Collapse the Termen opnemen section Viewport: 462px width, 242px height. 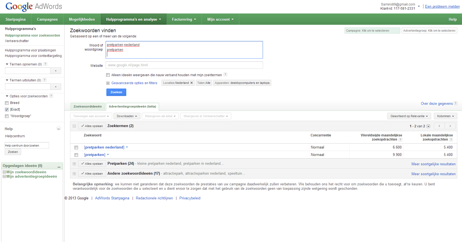pos(7,64)
